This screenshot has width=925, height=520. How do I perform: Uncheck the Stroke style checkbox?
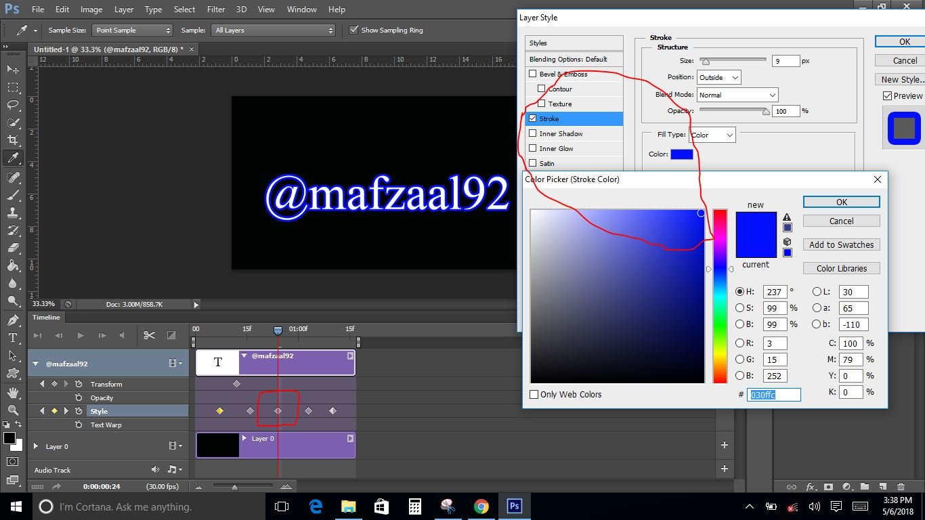pos(532,118)
